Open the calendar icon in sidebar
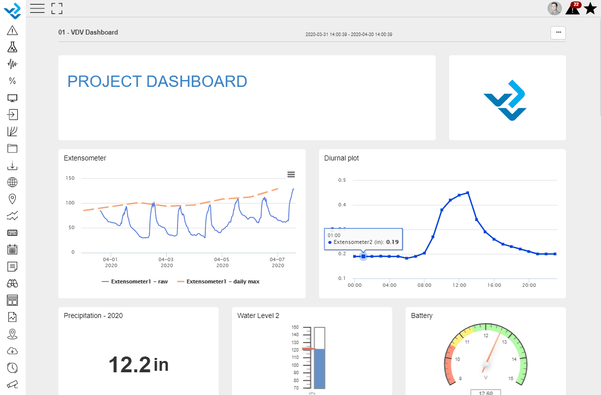This screenshot has width=601, height=395. tap(12, 250)
